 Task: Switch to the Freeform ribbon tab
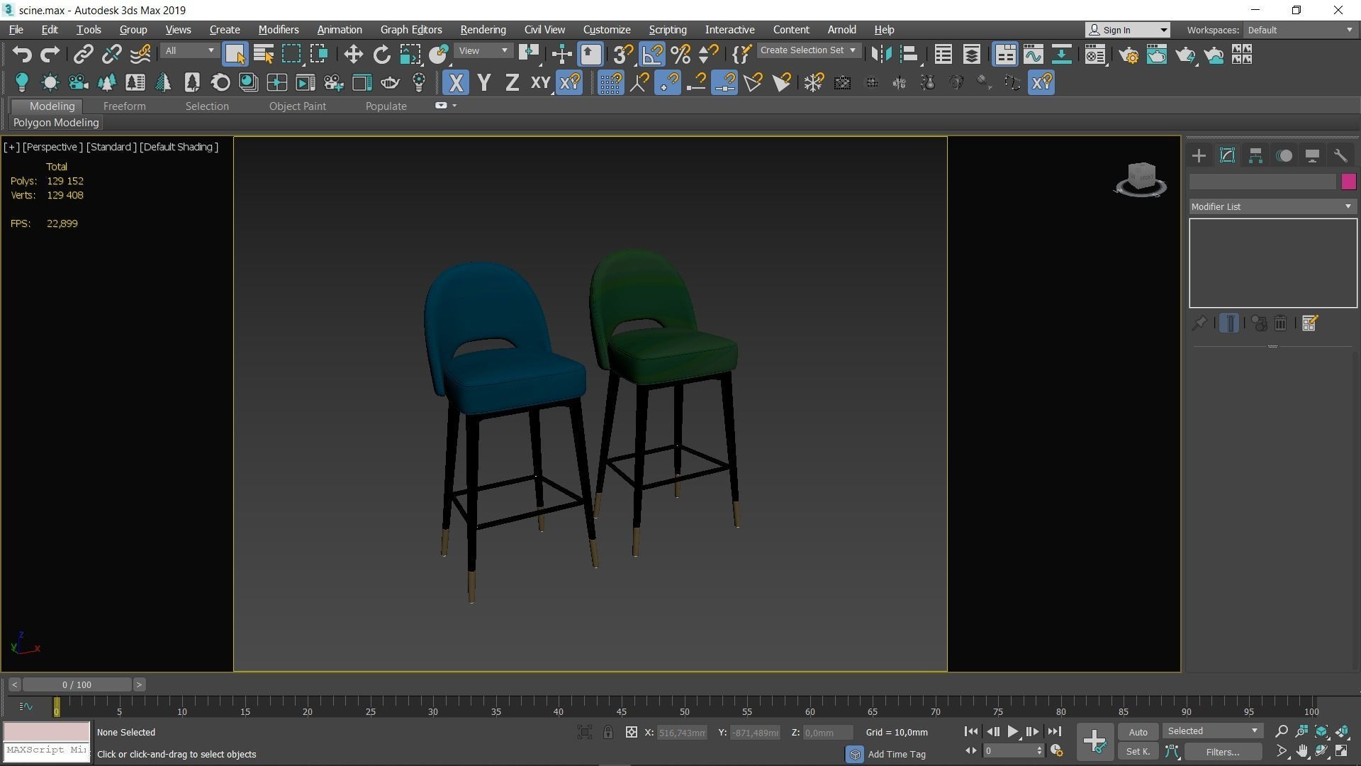[x=124, y=106]
